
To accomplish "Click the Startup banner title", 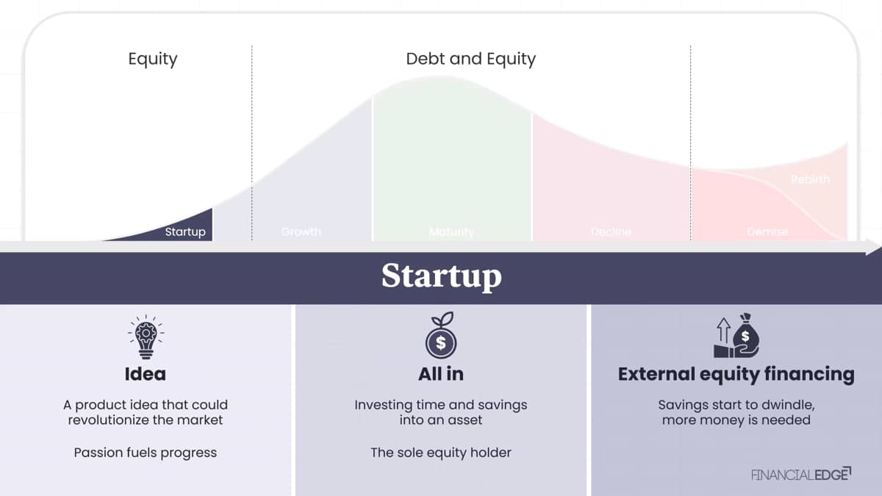I will [441, 276].
